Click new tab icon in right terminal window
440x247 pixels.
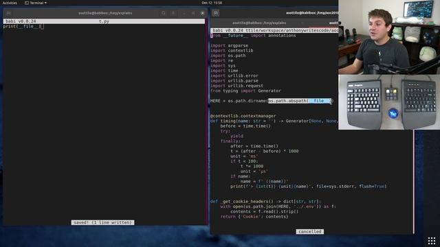215,13
